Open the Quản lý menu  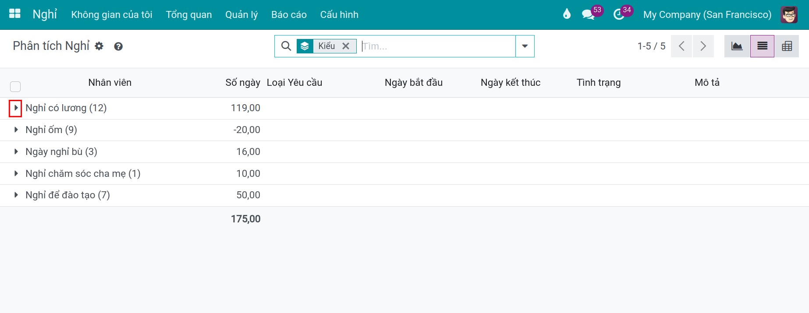241,14
